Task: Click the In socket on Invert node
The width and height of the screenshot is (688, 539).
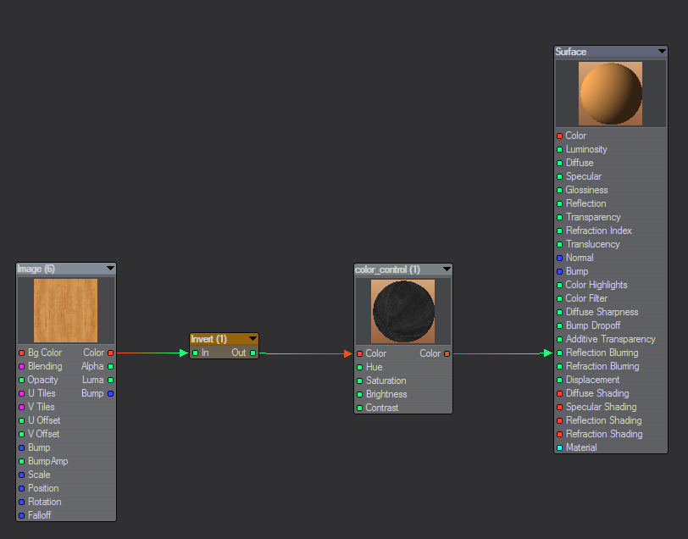Action: point(195,353)
